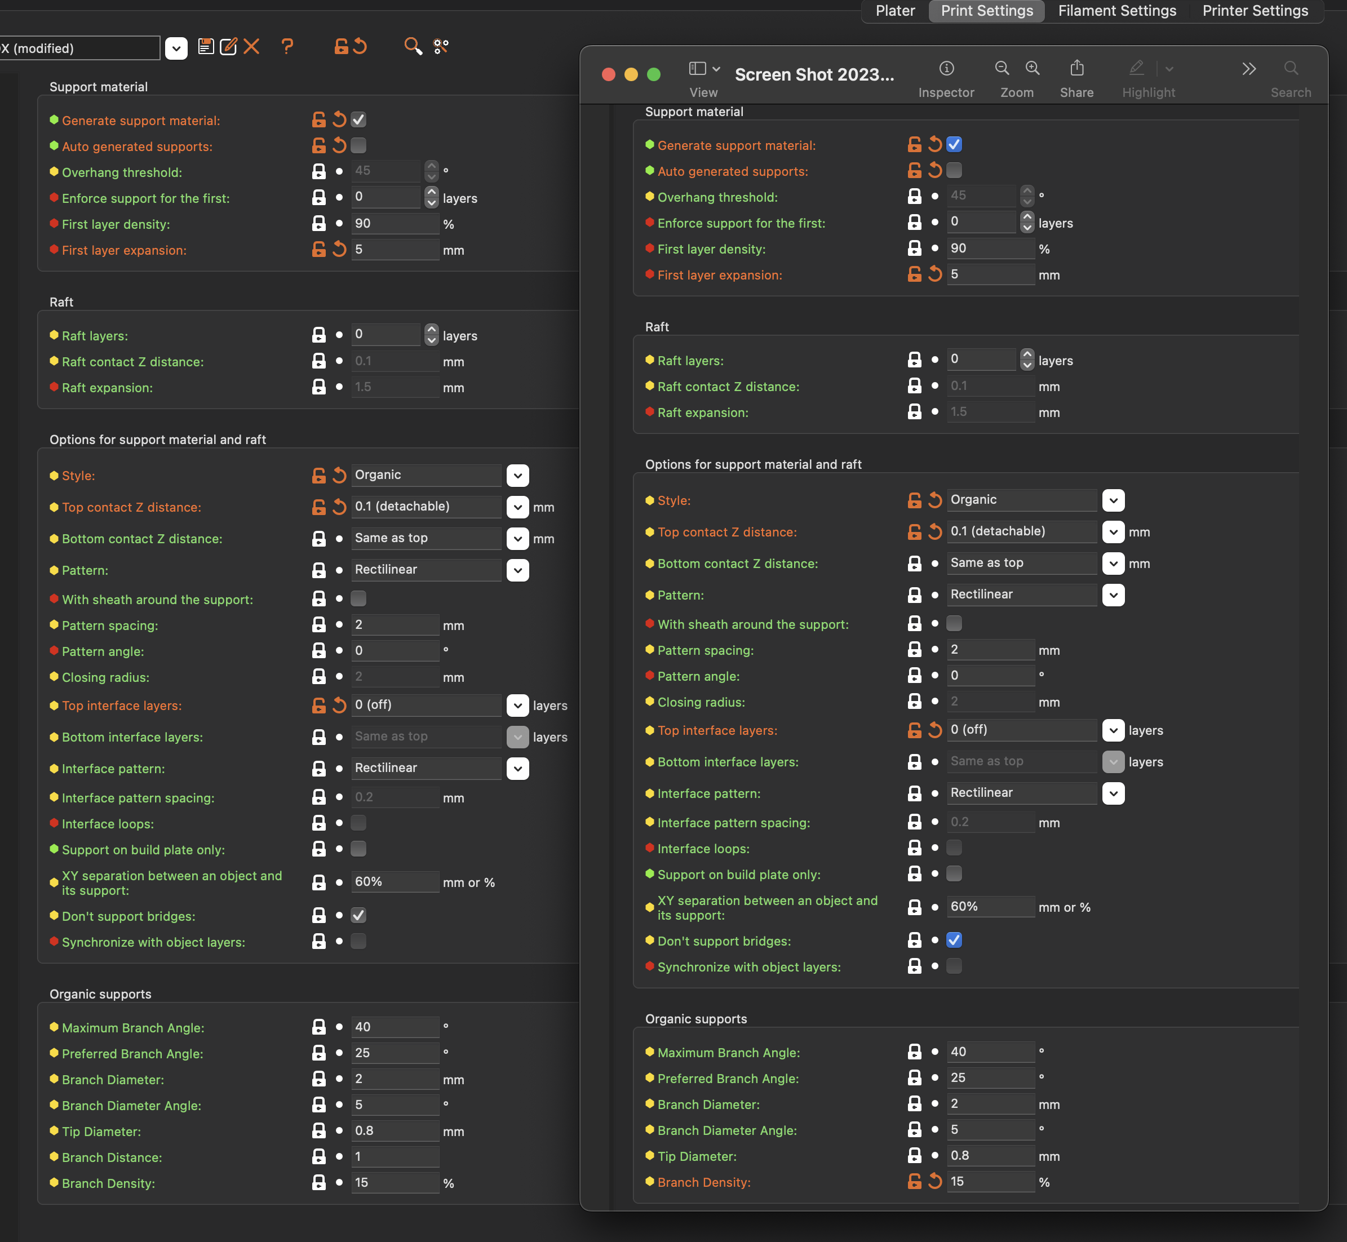Reset Auto generated supports with orange arrow
This screenshot has height=1242, width=1347.
tap(339, 146)
